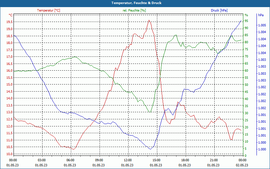Click the '15' humidity axis tick

click(x=246, y=135)
